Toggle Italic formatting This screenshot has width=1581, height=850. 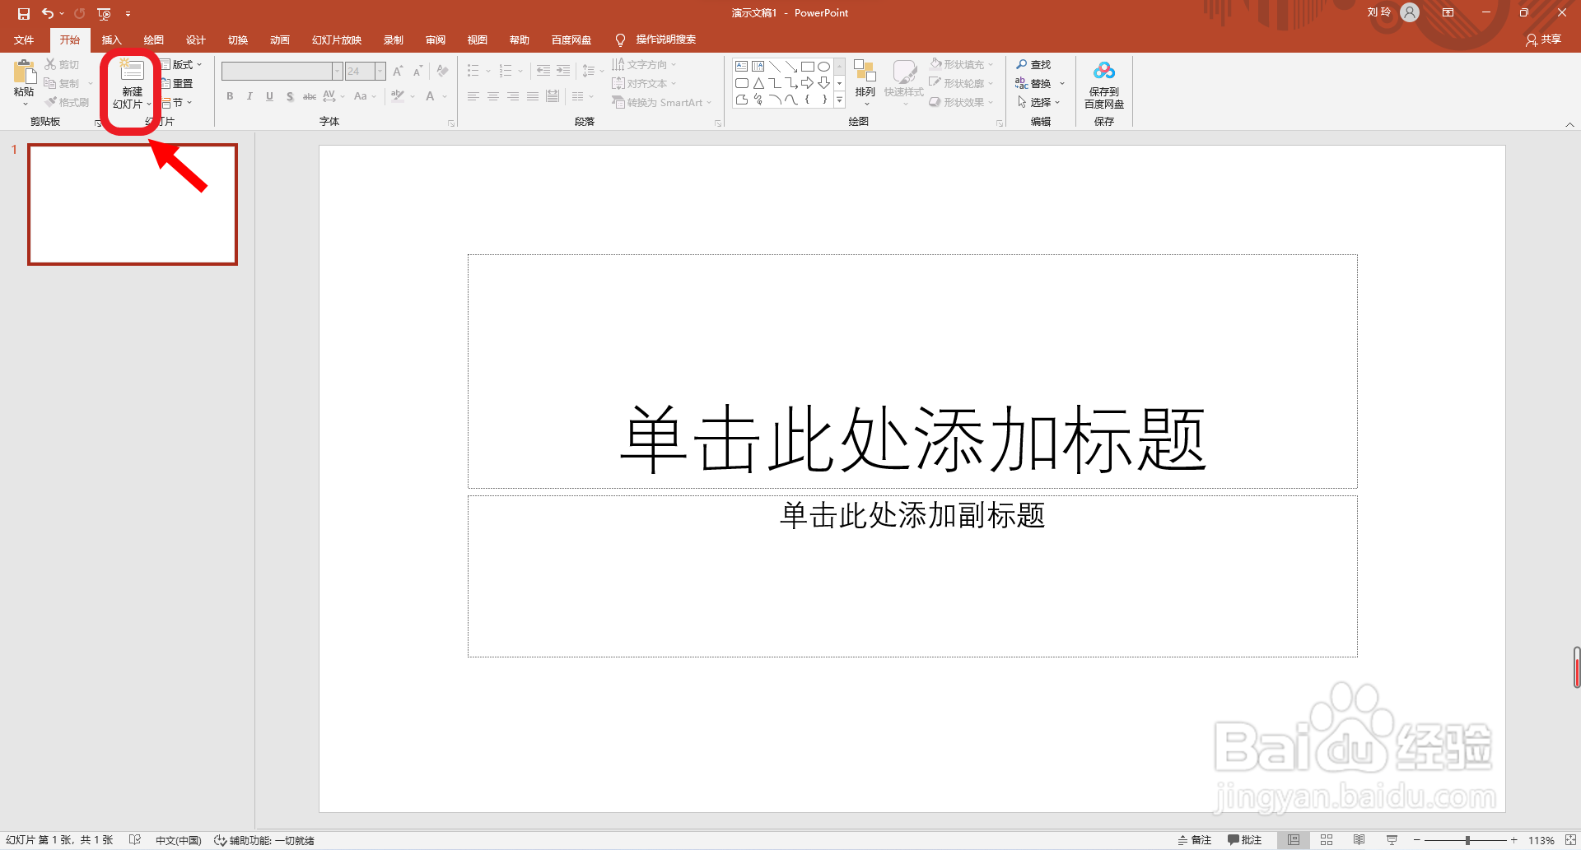point(250,96)
